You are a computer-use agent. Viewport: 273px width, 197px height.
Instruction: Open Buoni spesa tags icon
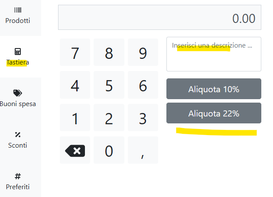pyautogui.click(x=18, y=93)
